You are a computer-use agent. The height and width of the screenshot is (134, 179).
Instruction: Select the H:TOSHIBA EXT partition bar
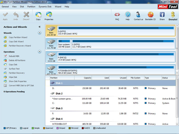pyautogui.click(x=116, y=67)
